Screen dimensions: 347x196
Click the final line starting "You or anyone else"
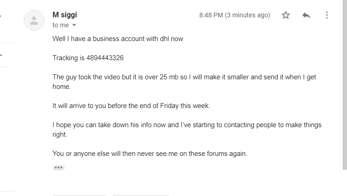click(x=150, y=154)
